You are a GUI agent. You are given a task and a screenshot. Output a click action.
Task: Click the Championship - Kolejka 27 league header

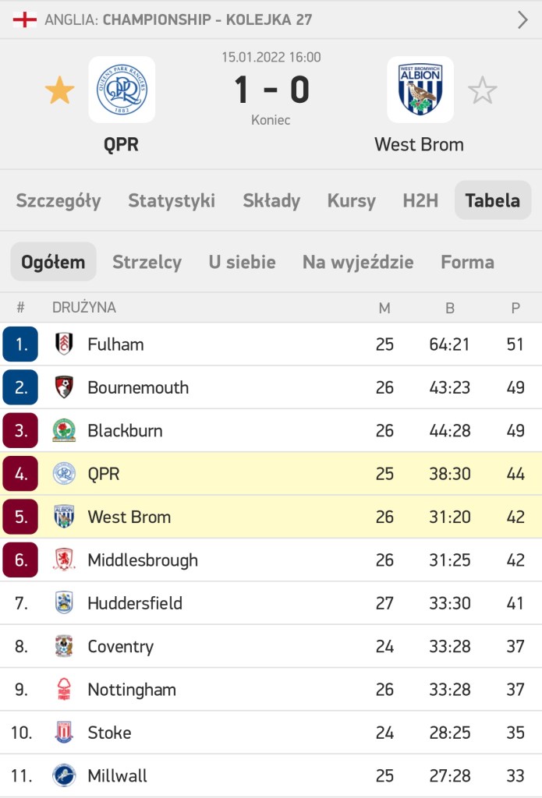coord(207,19)
